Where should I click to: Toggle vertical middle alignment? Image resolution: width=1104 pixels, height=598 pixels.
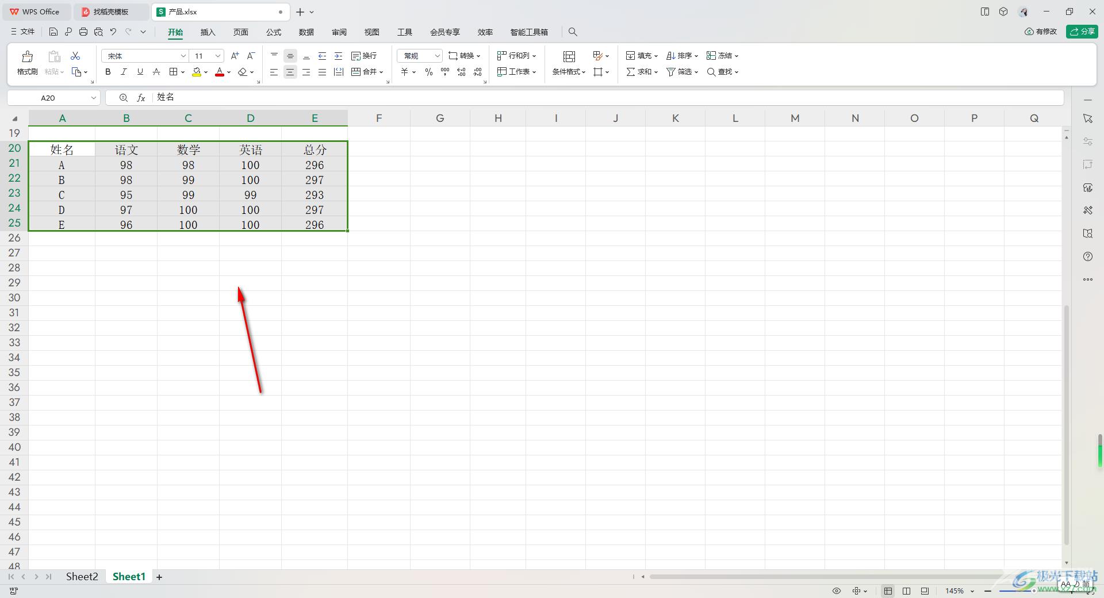(290, 56)
